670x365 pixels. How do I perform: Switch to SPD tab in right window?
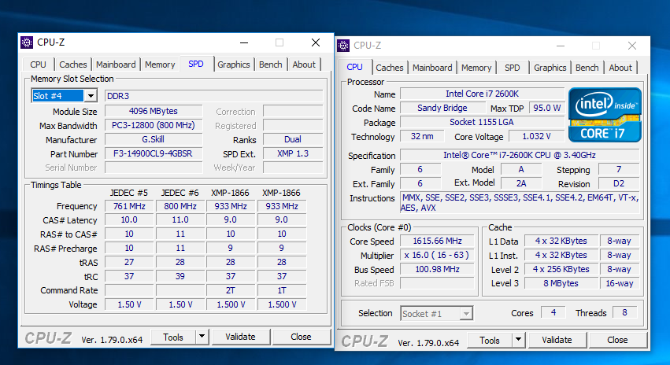click(513, 68)
